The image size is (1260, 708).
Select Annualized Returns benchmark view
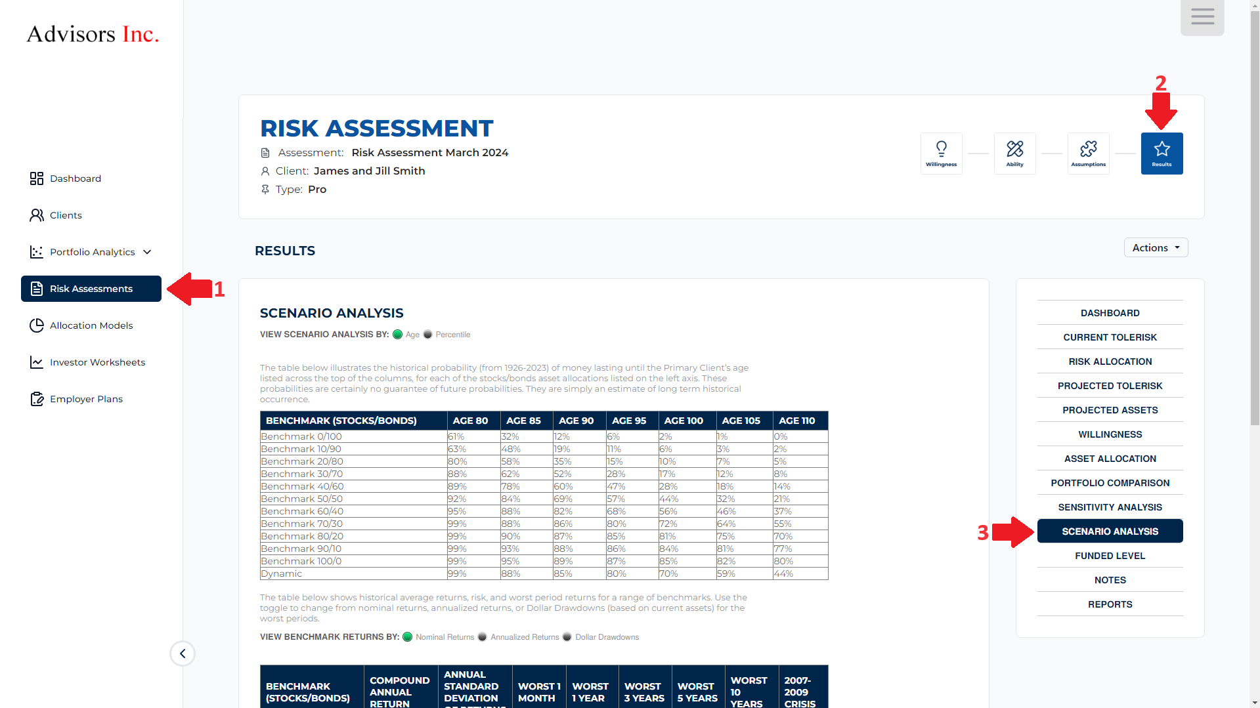tap(483, 637)
